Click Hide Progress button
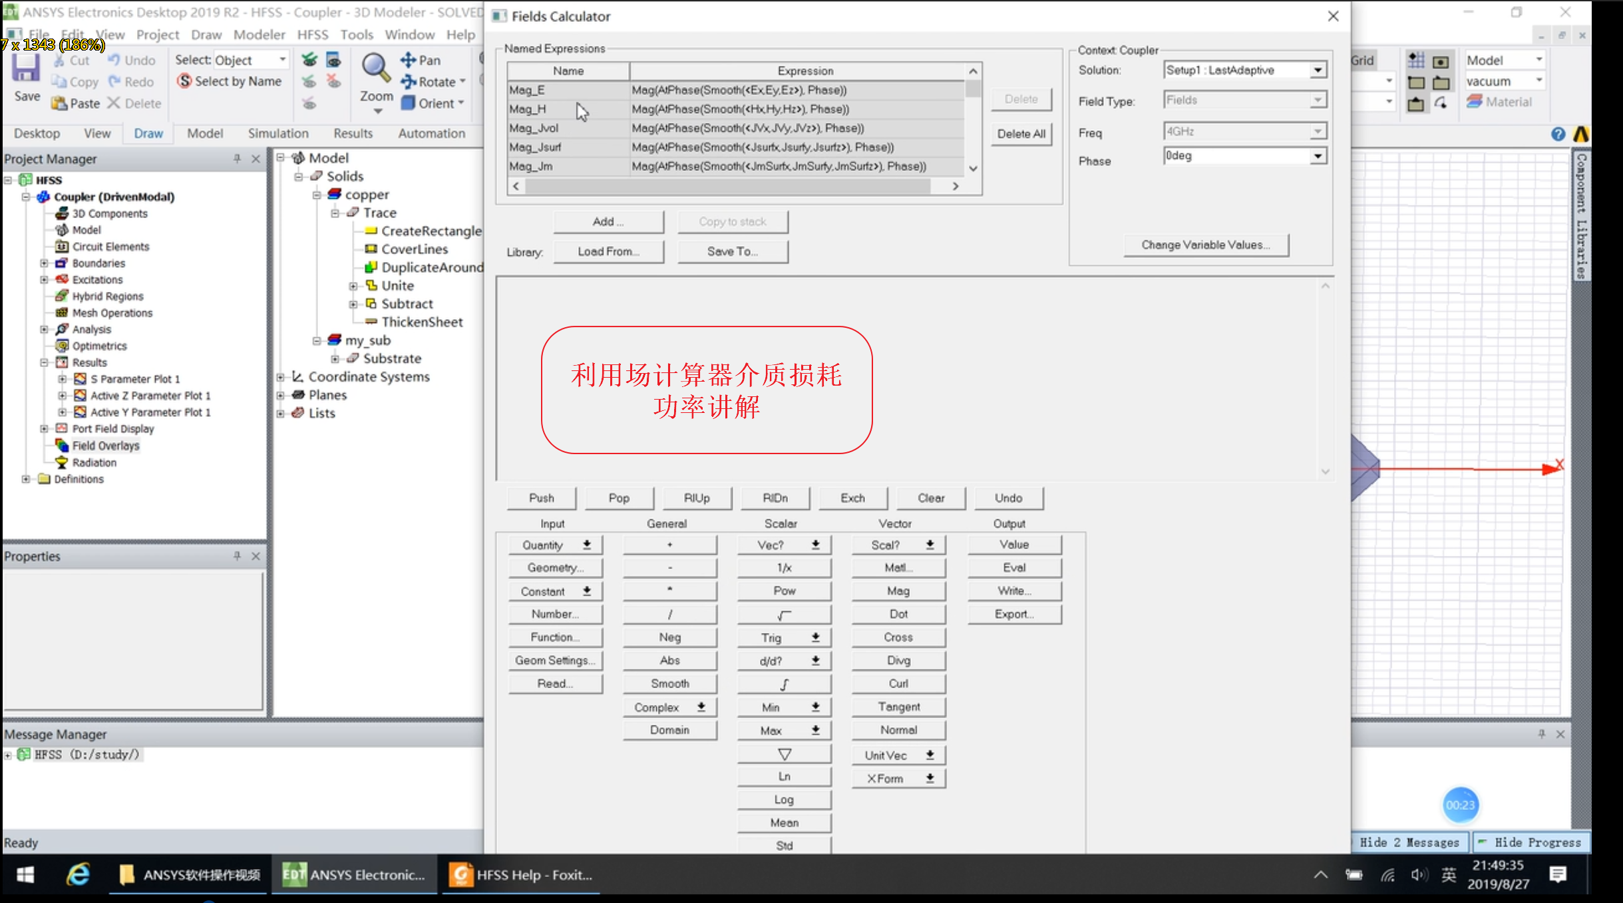This screenshot has width=1623, height=903. coord(1530,842)
